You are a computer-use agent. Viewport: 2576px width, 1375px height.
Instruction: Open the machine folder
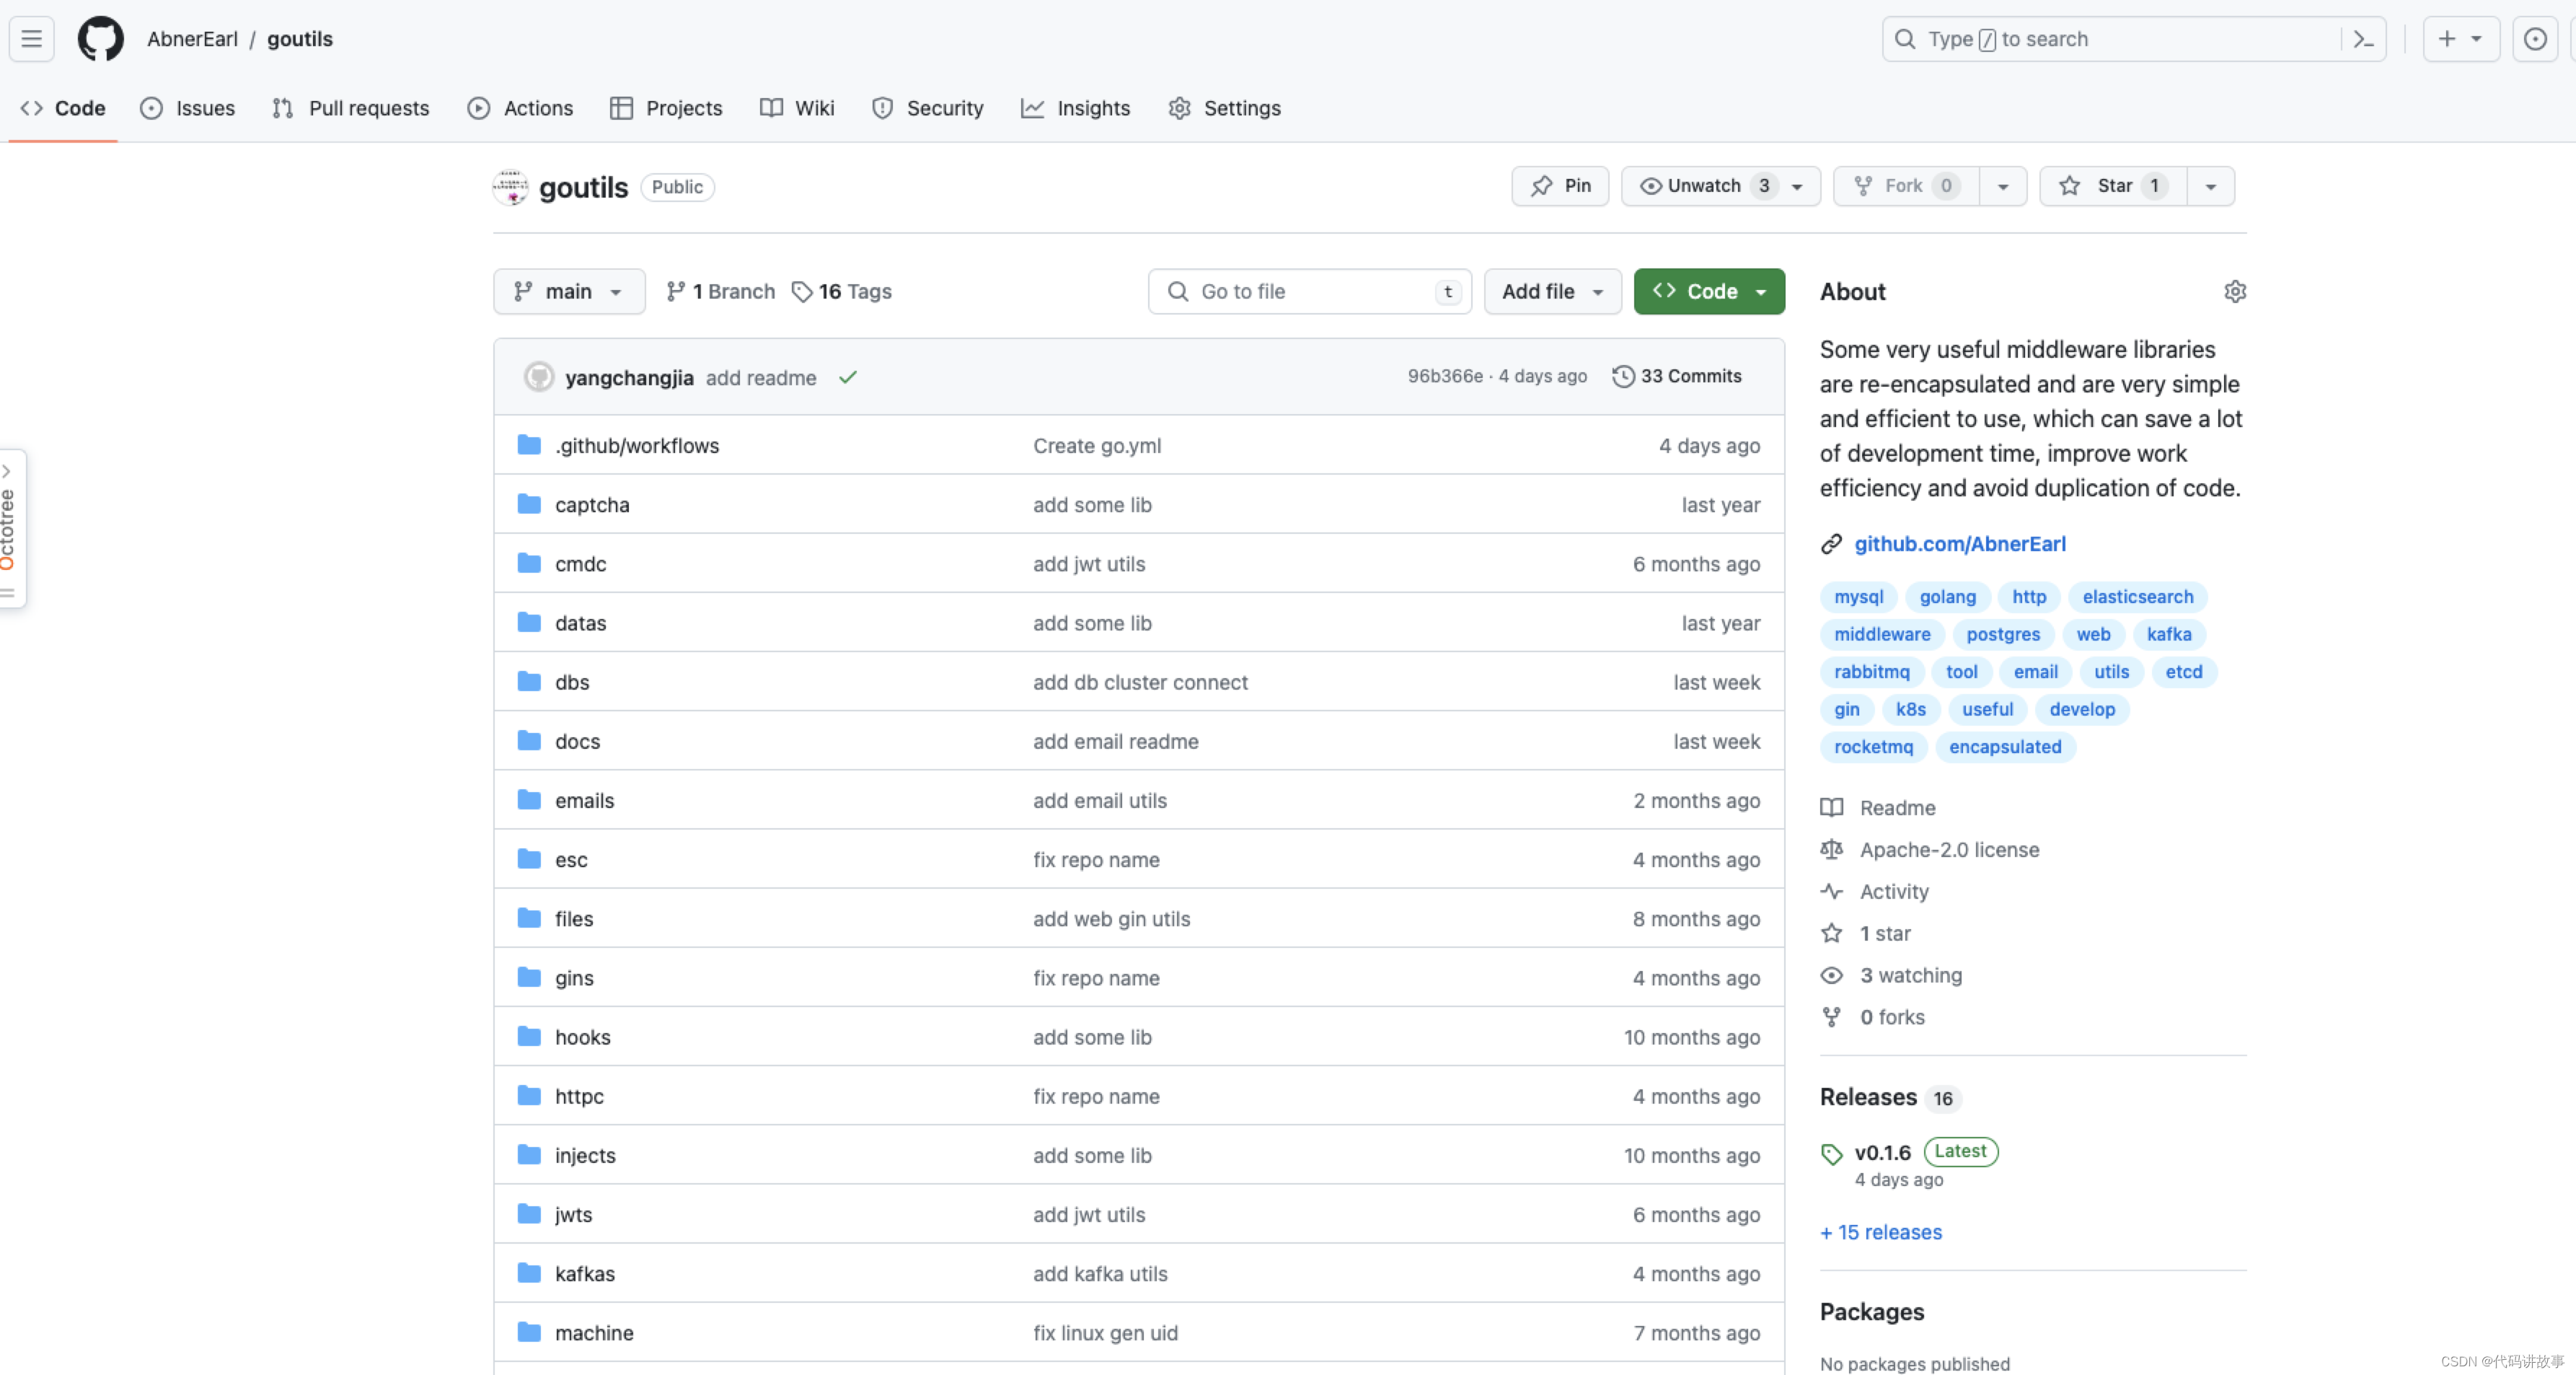593,1332
